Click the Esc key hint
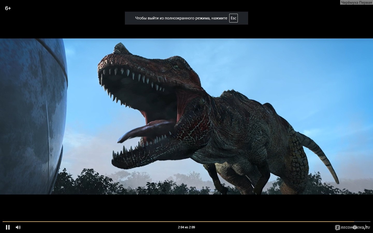 (x=233, y=18)
